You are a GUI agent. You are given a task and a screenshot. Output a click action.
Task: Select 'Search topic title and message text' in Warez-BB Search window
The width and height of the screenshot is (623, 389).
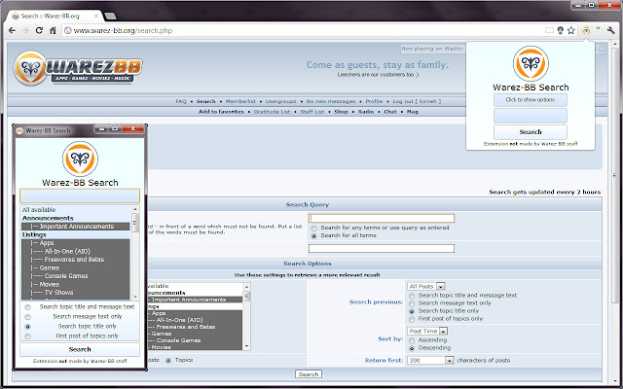pos(27,307)
